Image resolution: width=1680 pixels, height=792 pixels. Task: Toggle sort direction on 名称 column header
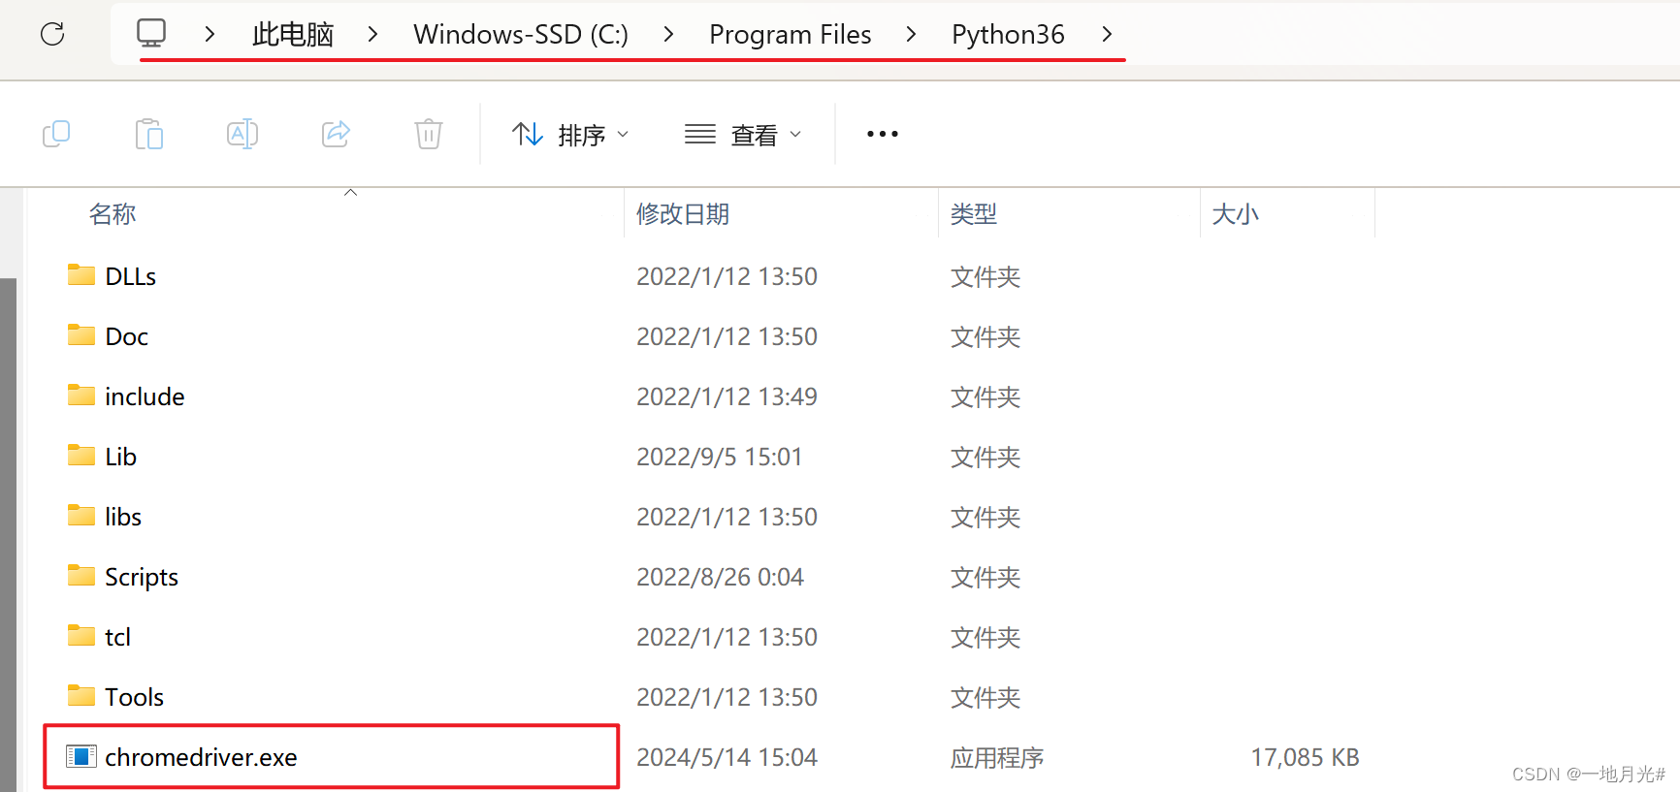point(113,213)
